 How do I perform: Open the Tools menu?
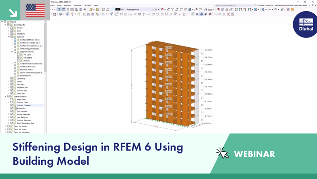click(59, 5)
